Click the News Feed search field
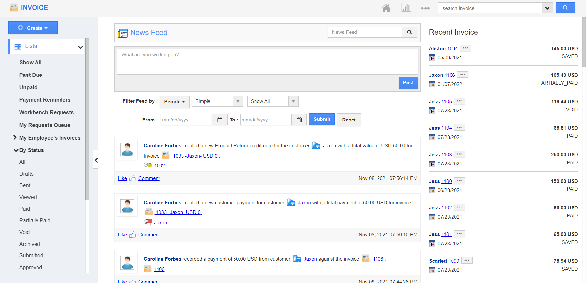 [x=365, y=32]
